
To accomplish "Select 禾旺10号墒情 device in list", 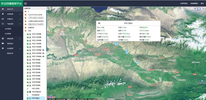I will pos(36,34).
